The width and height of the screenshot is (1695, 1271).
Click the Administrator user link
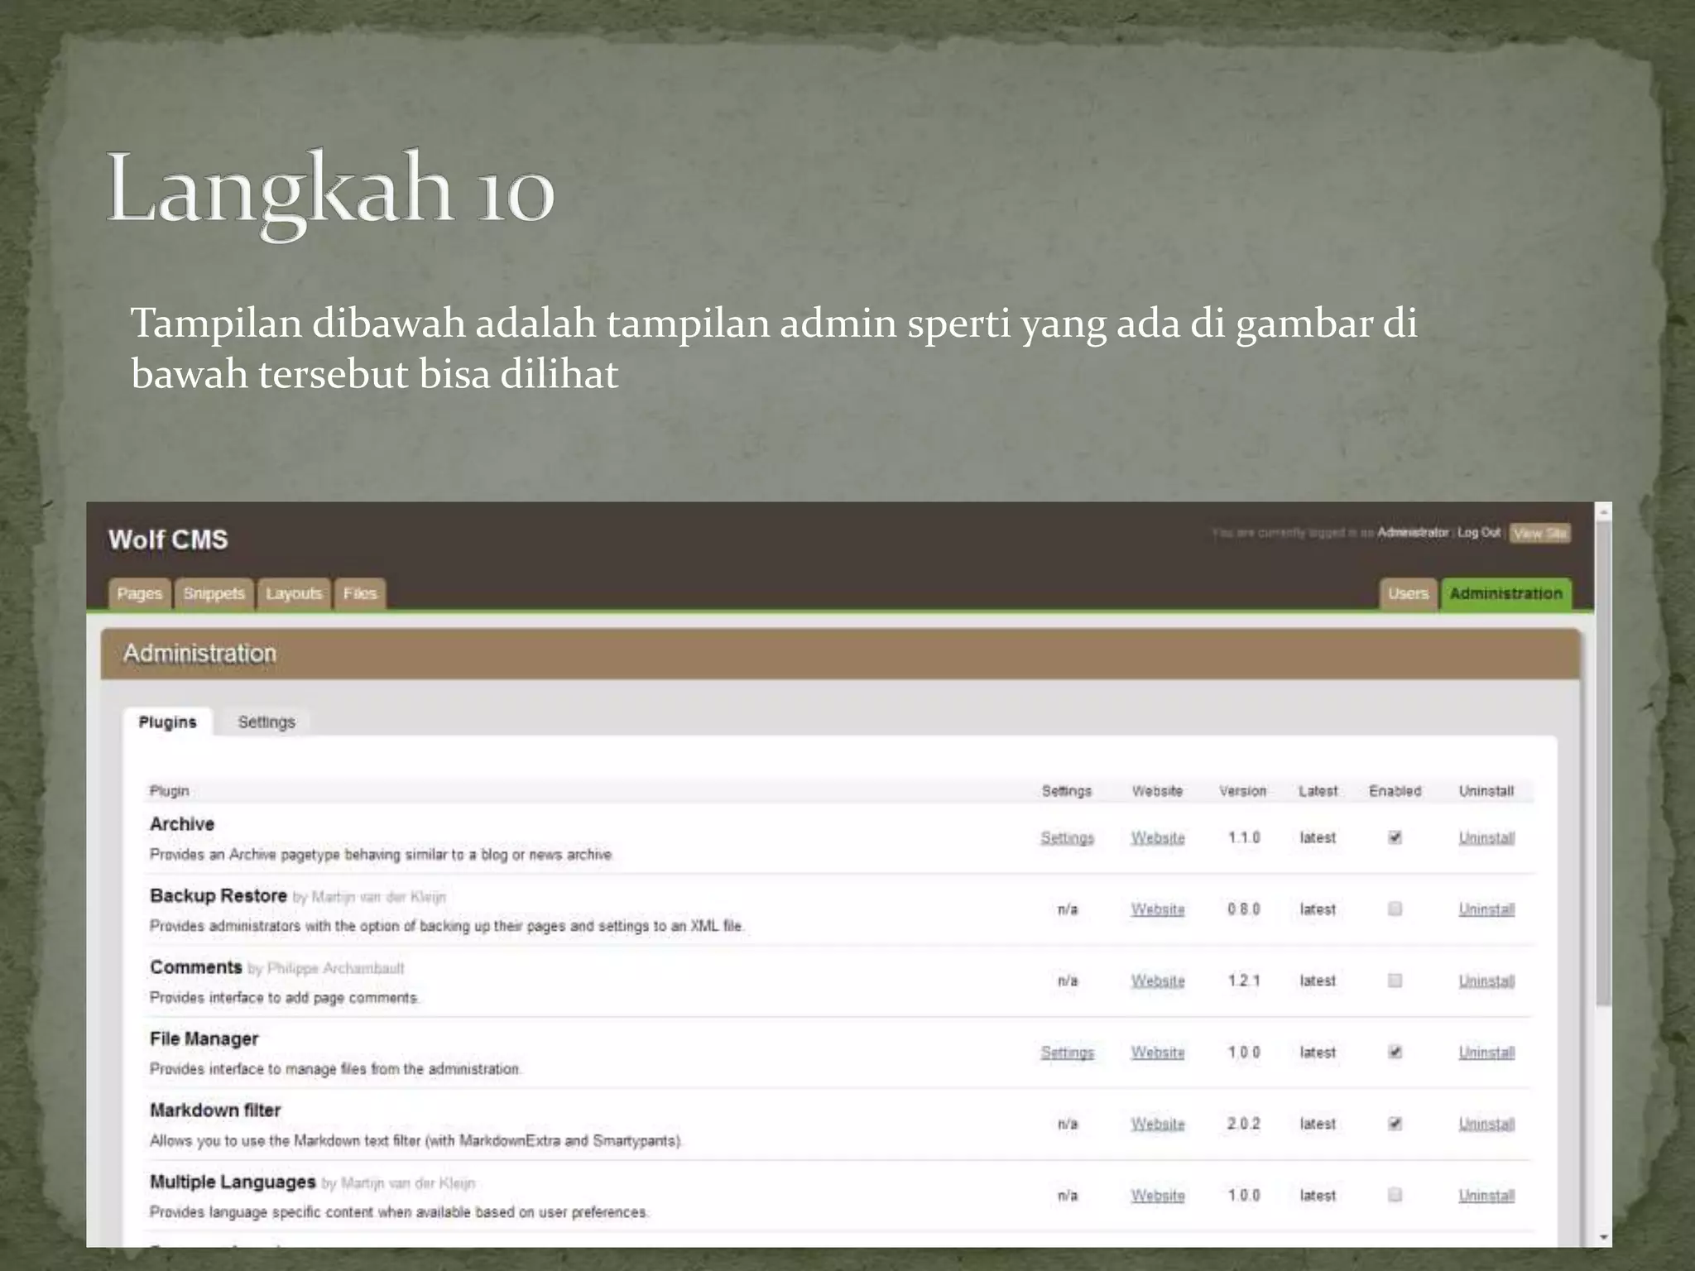pos(1413,532)
